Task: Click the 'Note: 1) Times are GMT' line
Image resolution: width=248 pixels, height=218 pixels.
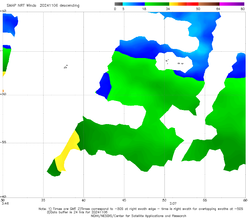Action: (x=141, y=209)
